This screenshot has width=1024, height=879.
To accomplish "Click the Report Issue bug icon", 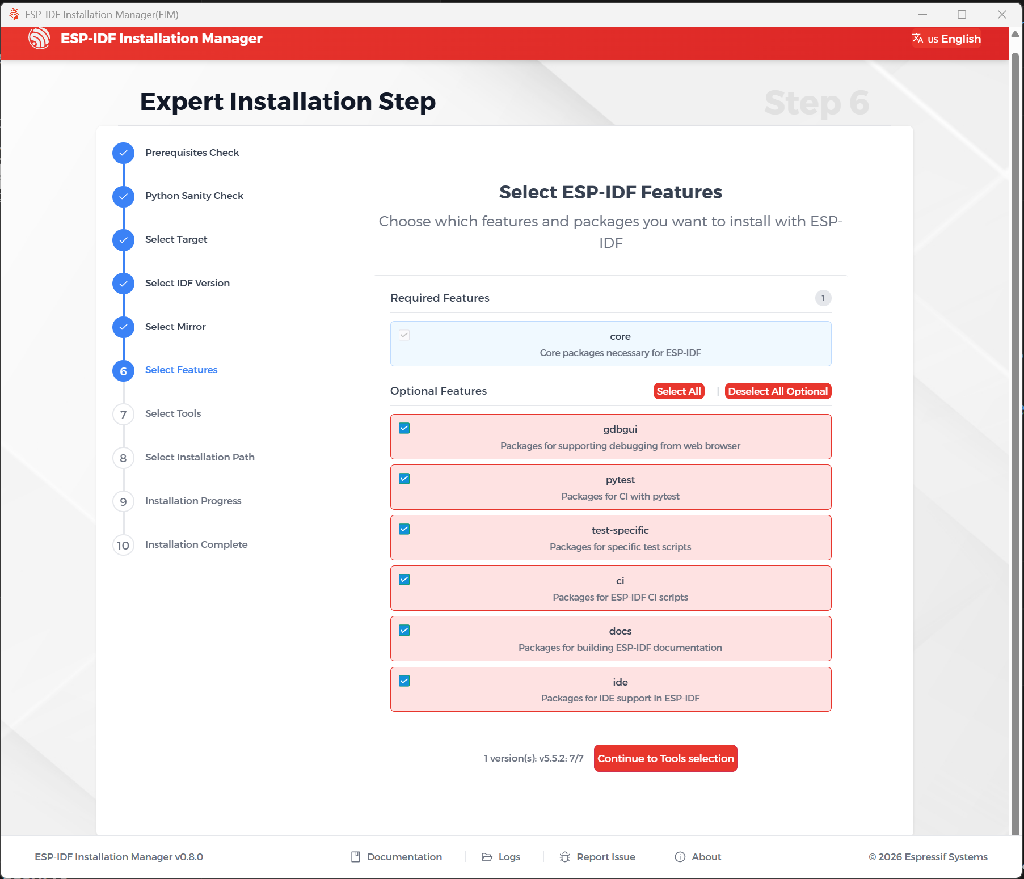I will [564, 857].
